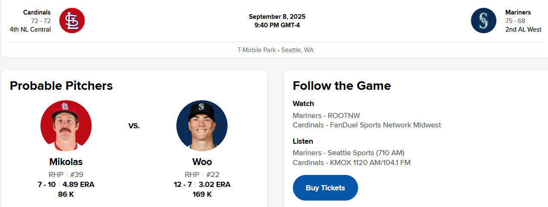Click Cardinals KMOX 1120 AM listing
The height and width of the screenshot is (207, 548).
(352, 163)
